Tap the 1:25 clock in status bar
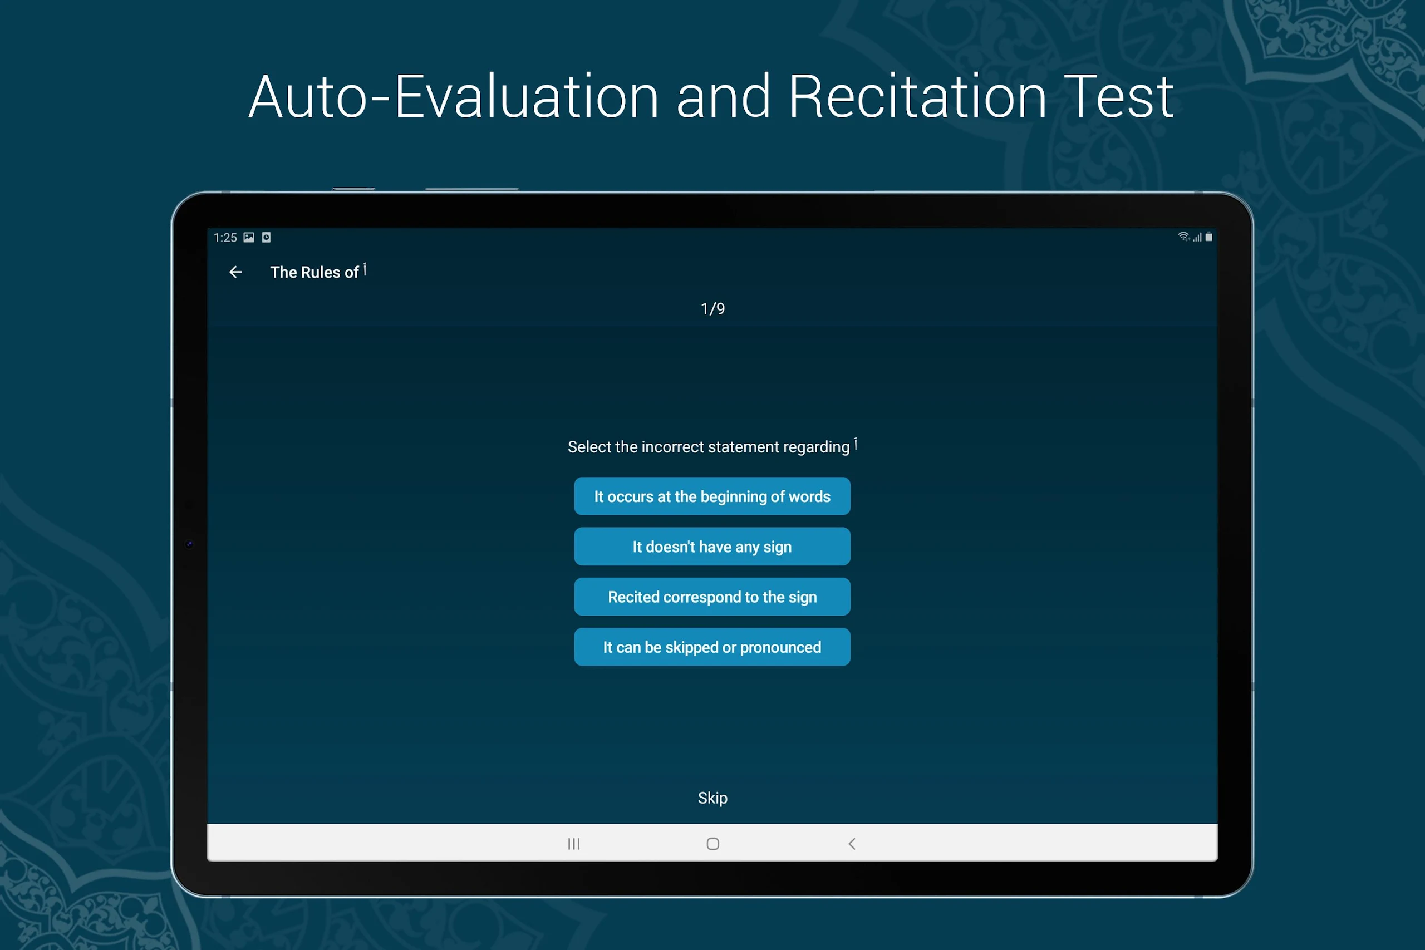Viewport: 1425px width, 950px height. [x=225, y=238]
